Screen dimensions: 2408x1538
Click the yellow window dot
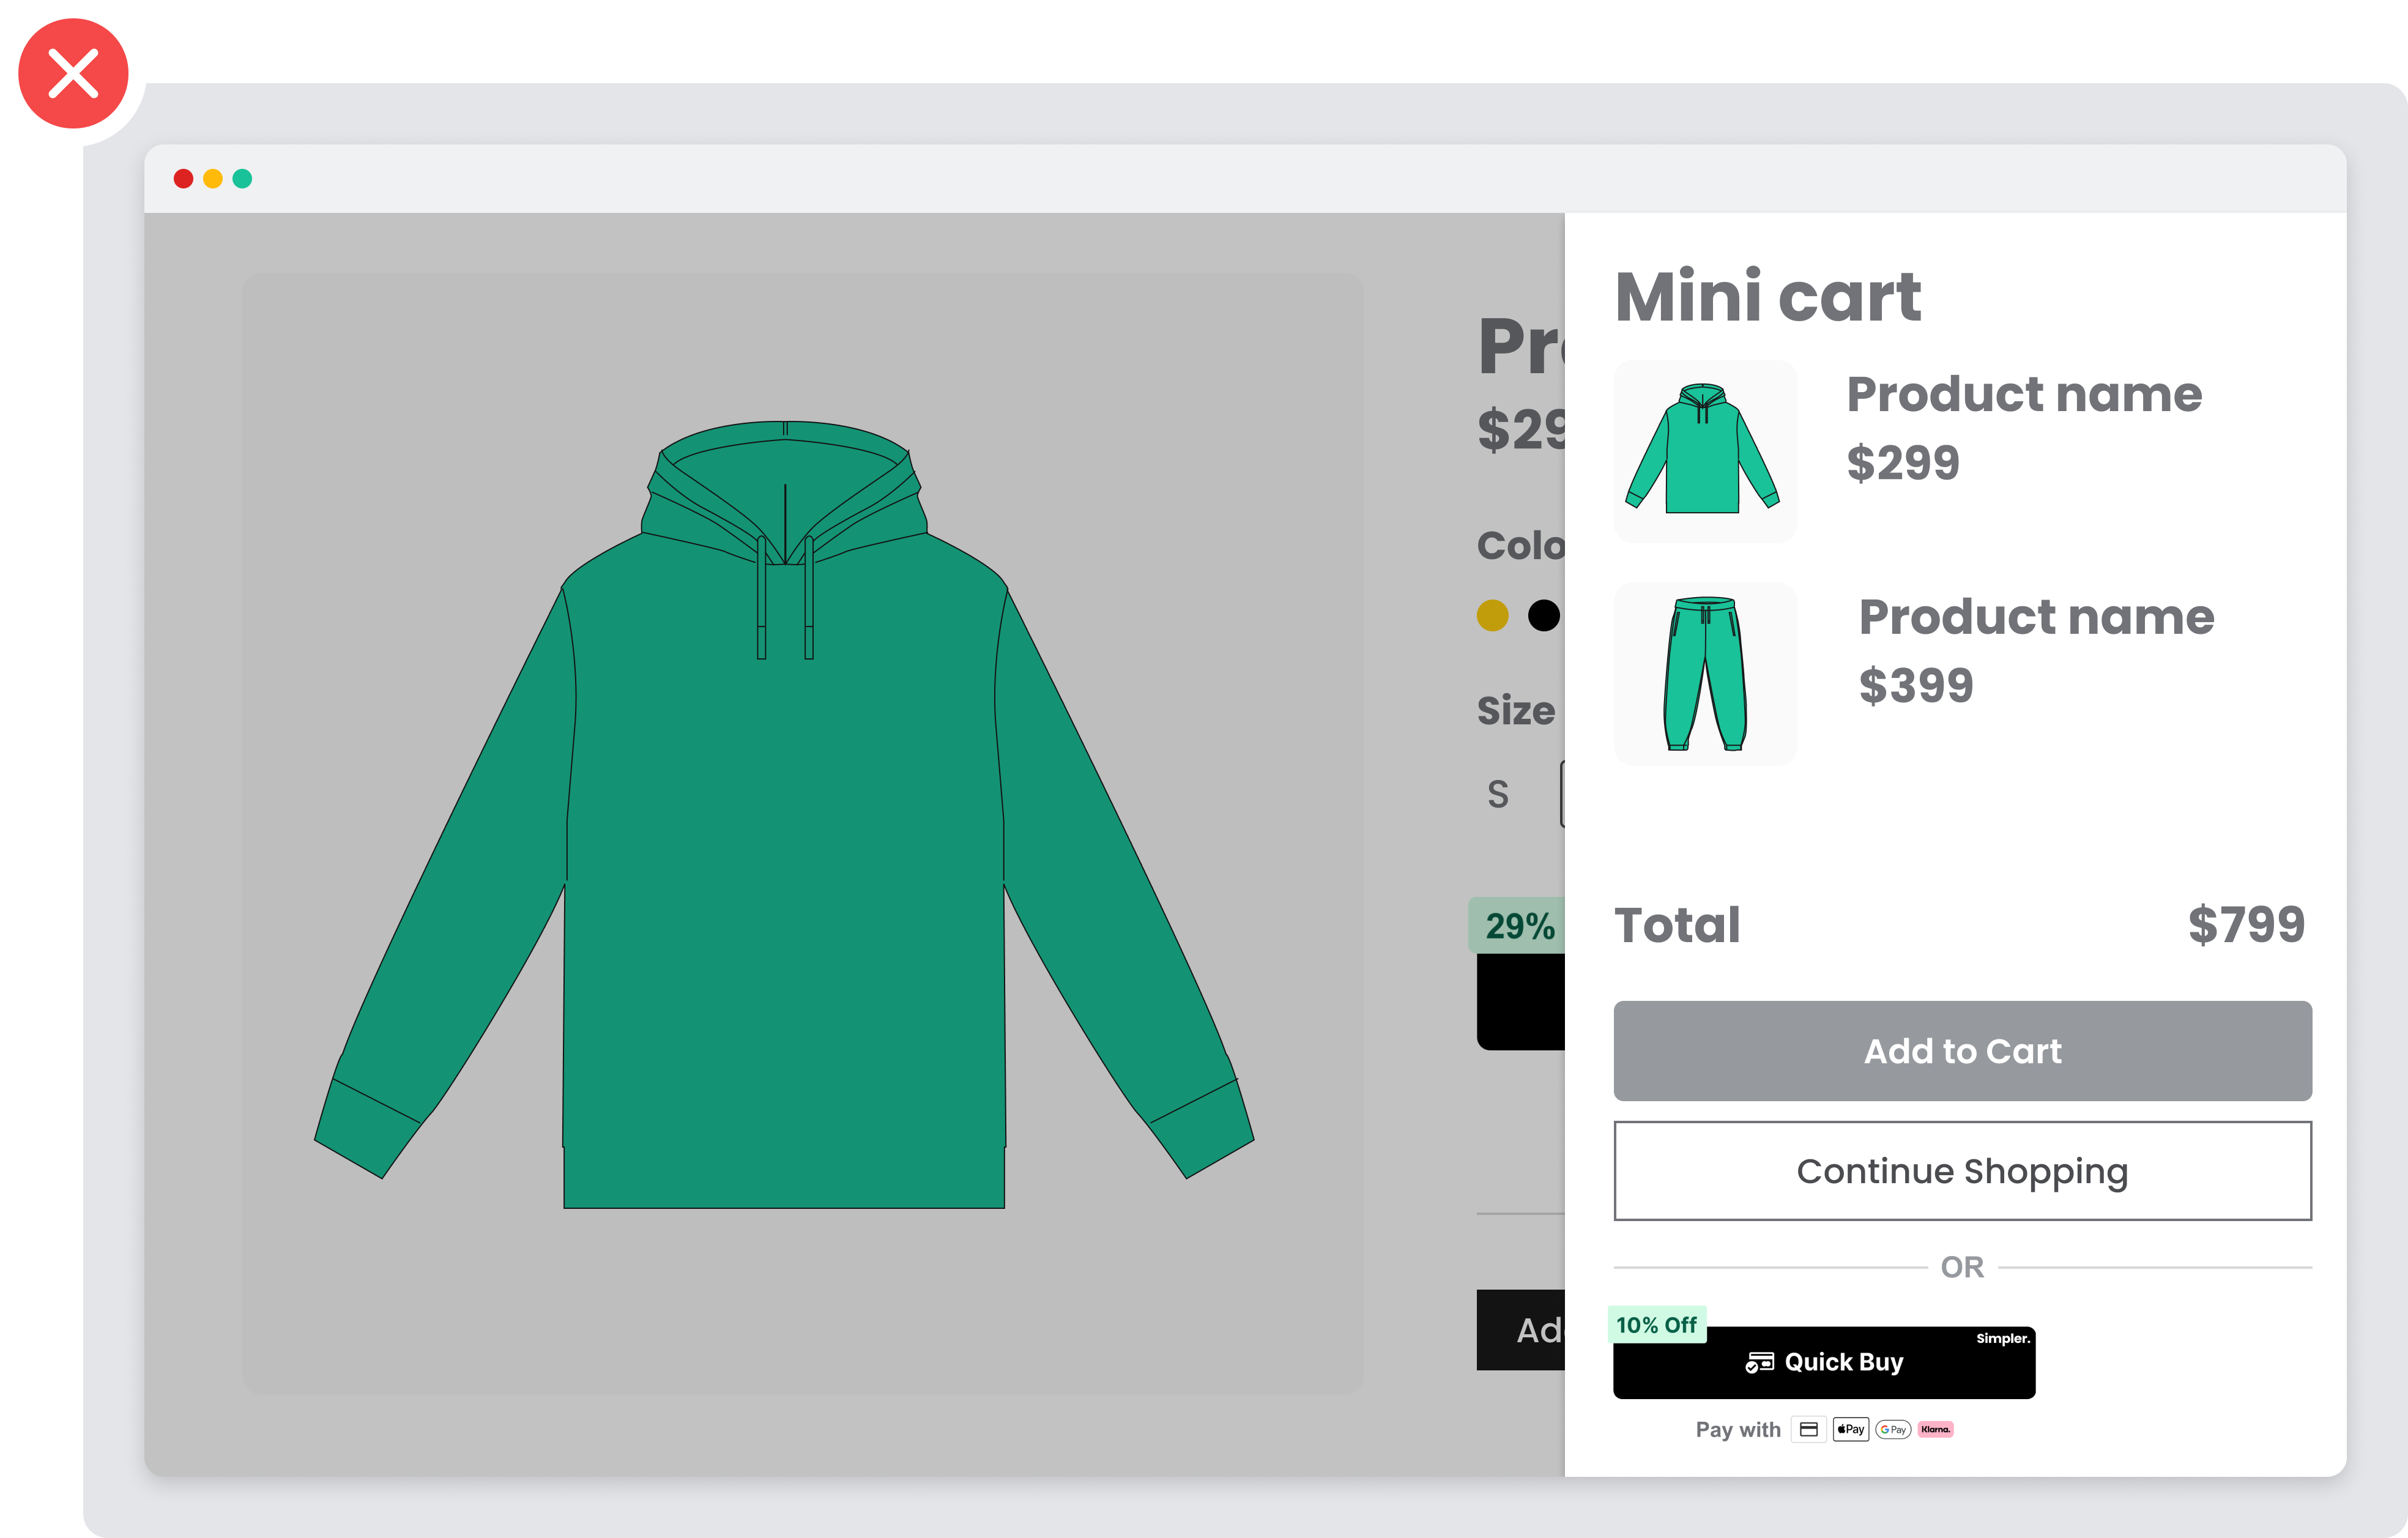pos(212,179)
